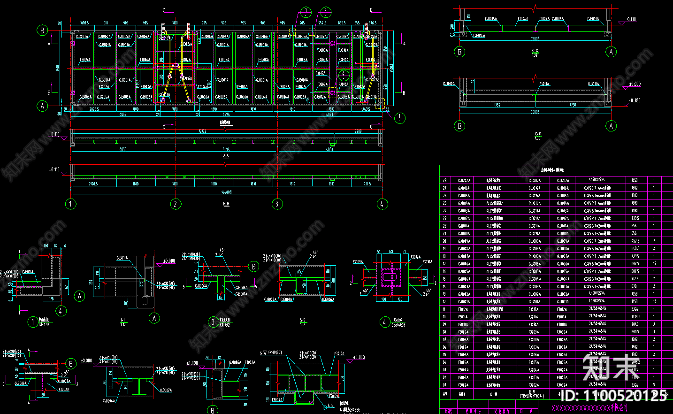Click detail title bubble 3 in the detail row
The height and width of the screenshot is (414, 673).
(x=213, y=322)
